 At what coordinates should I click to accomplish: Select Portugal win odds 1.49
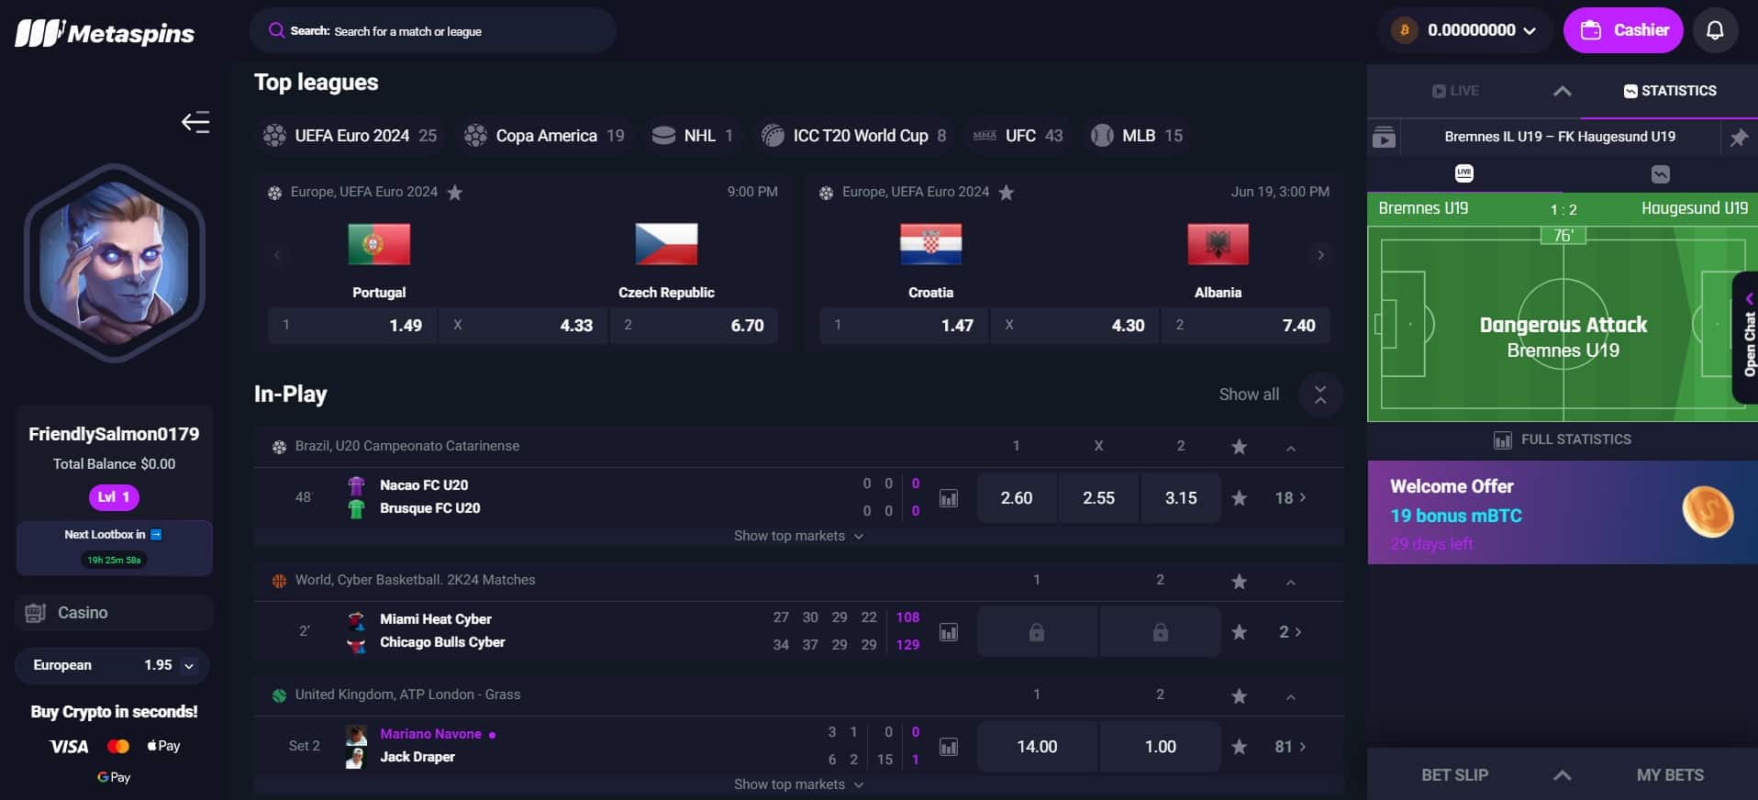[352, 326]
